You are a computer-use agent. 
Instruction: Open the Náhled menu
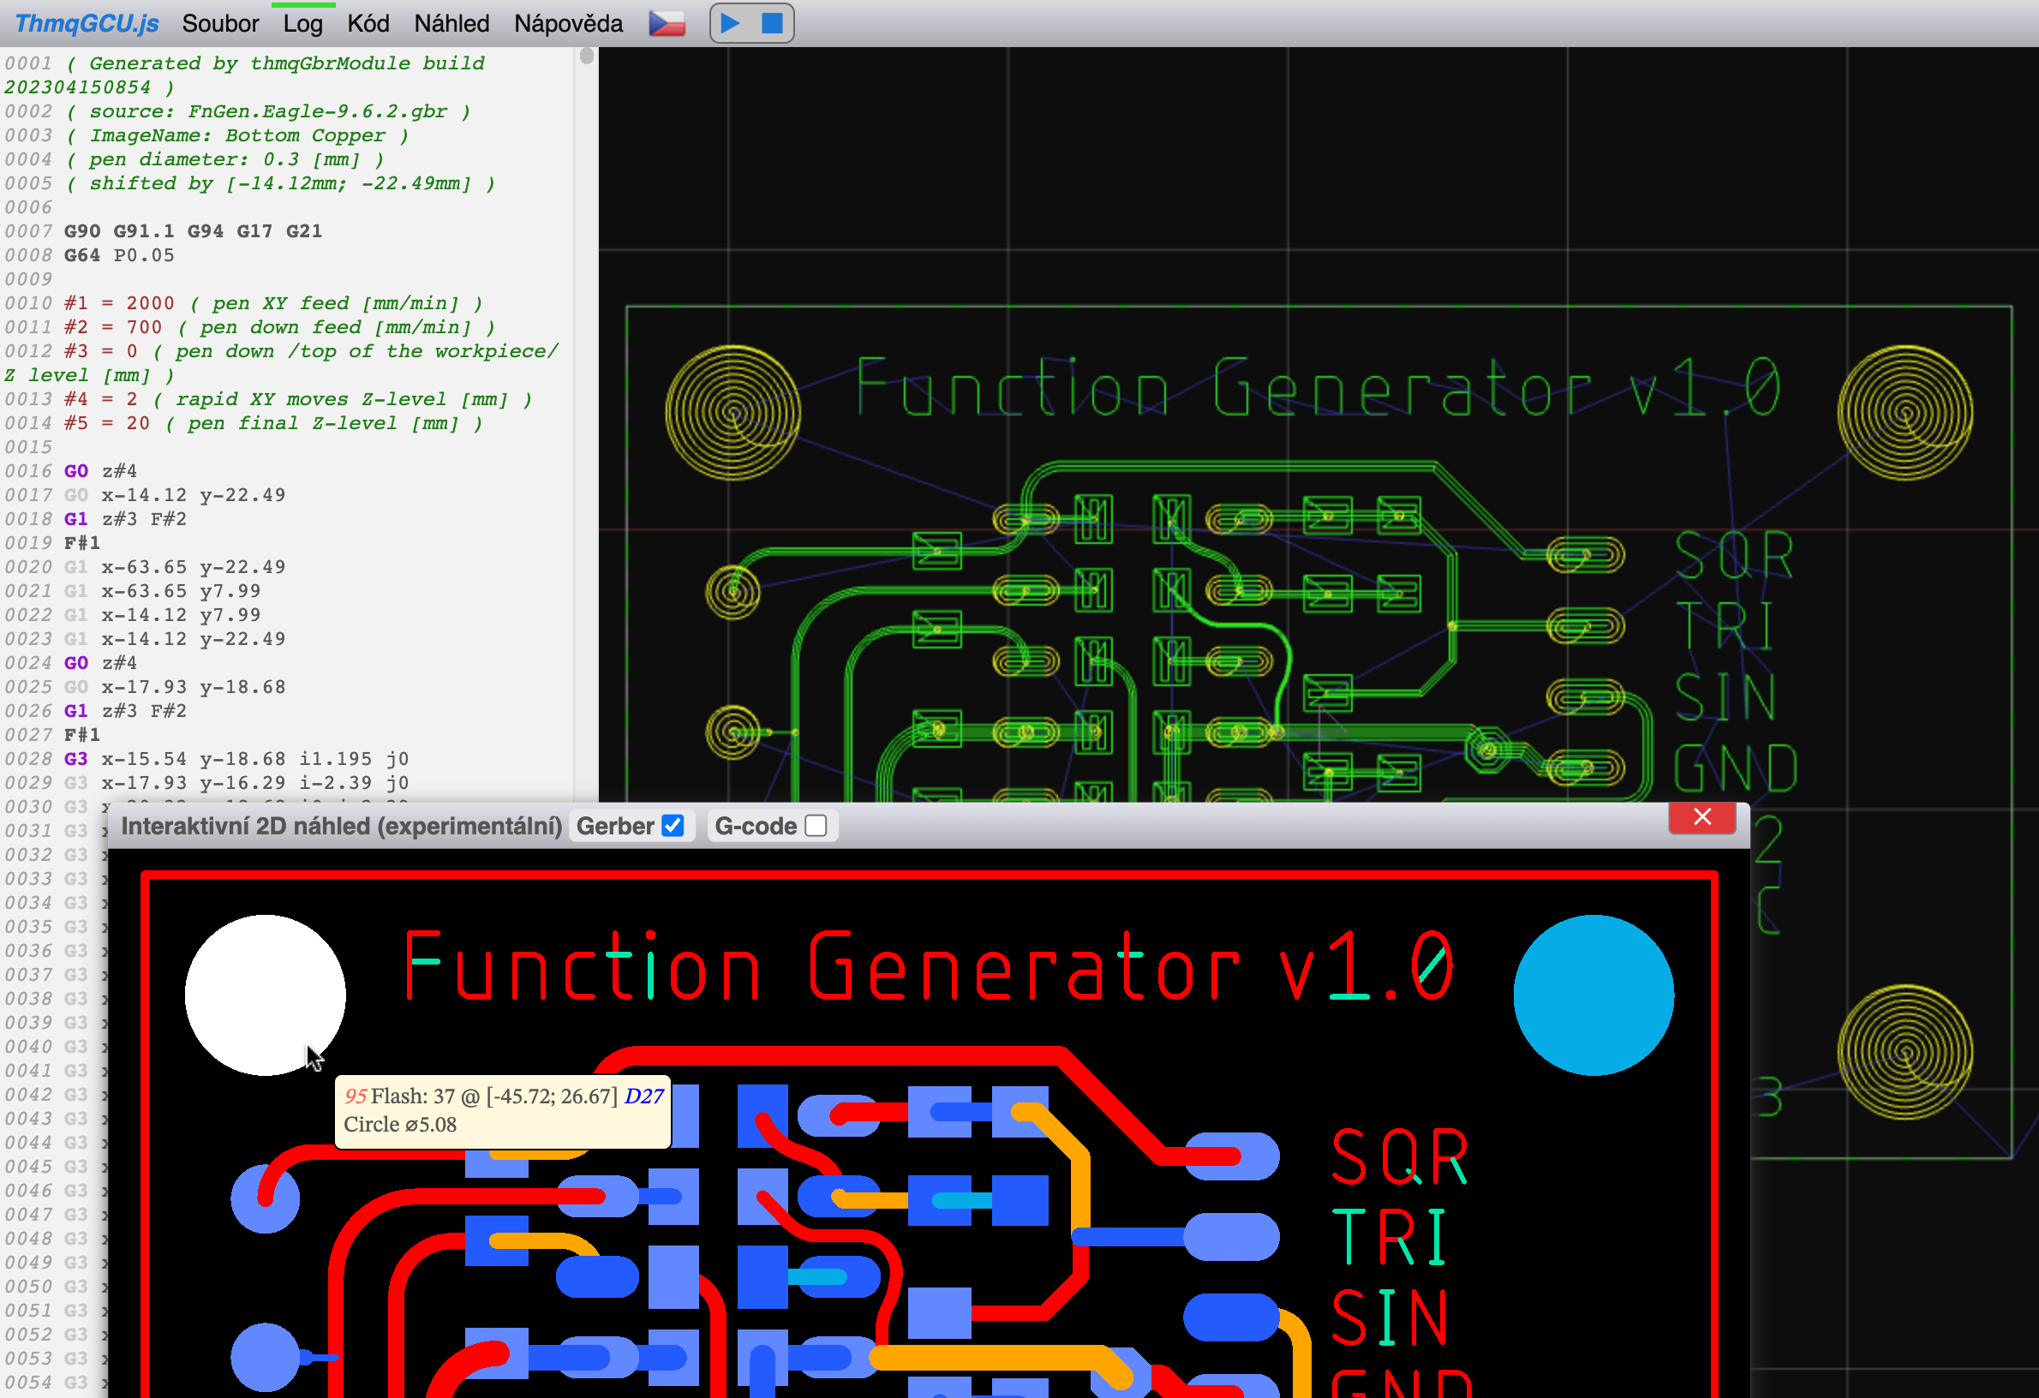pos(451,24)
